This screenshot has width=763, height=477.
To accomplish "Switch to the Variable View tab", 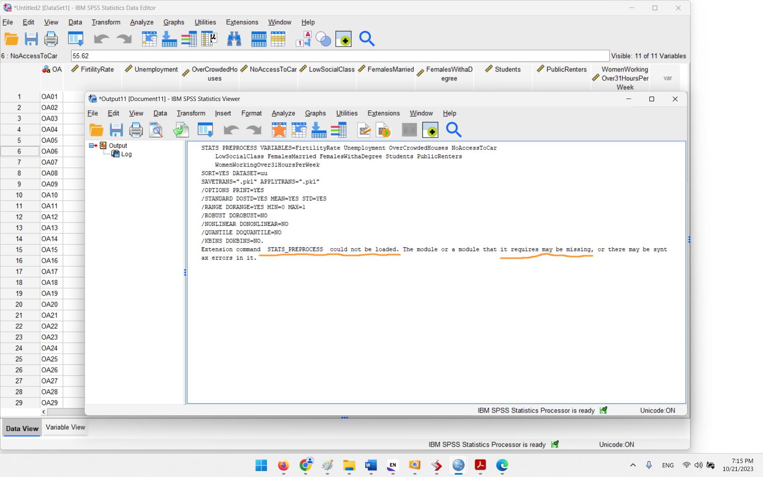I will coord(65,427).
